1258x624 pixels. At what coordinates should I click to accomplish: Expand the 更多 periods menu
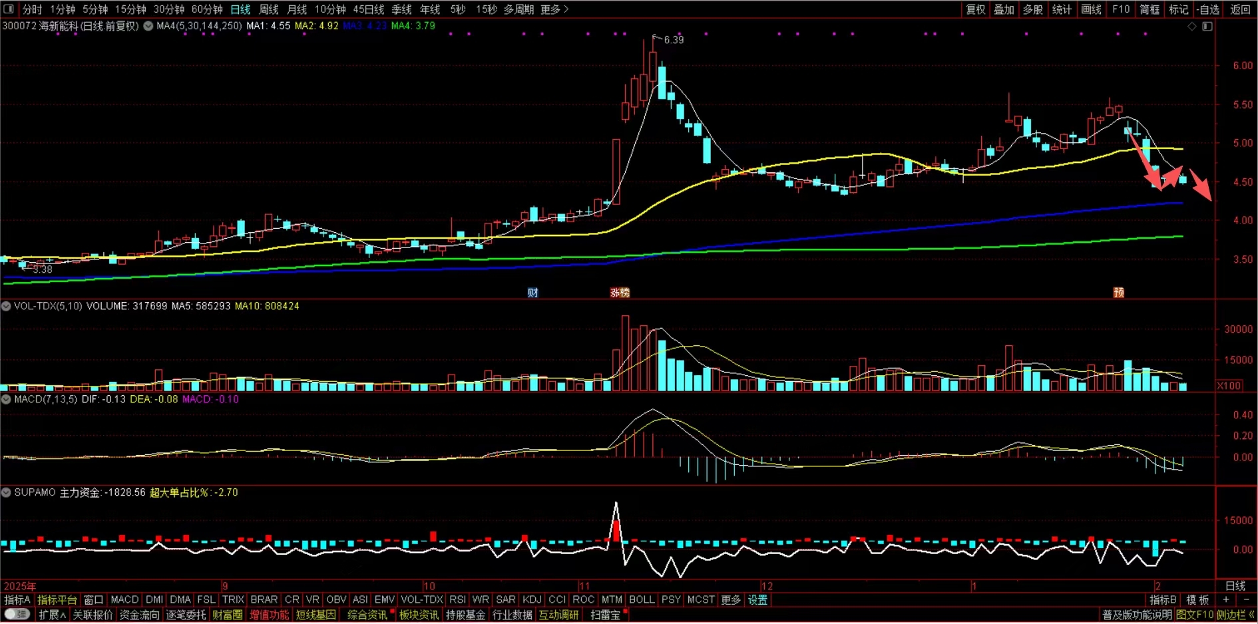coord(554,9)
